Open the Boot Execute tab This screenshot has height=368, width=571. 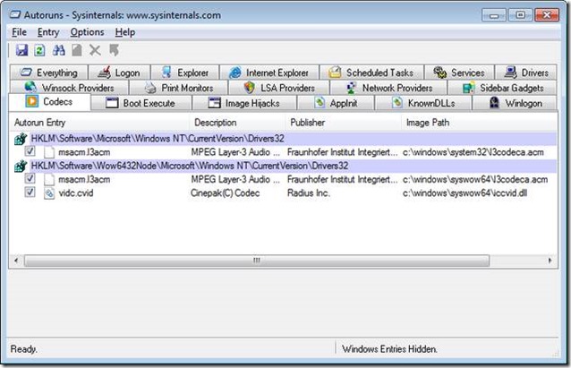tap(141, 103)
